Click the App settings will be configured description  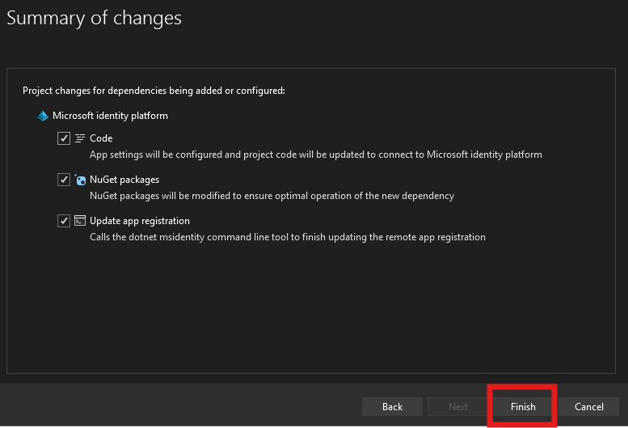315,154
